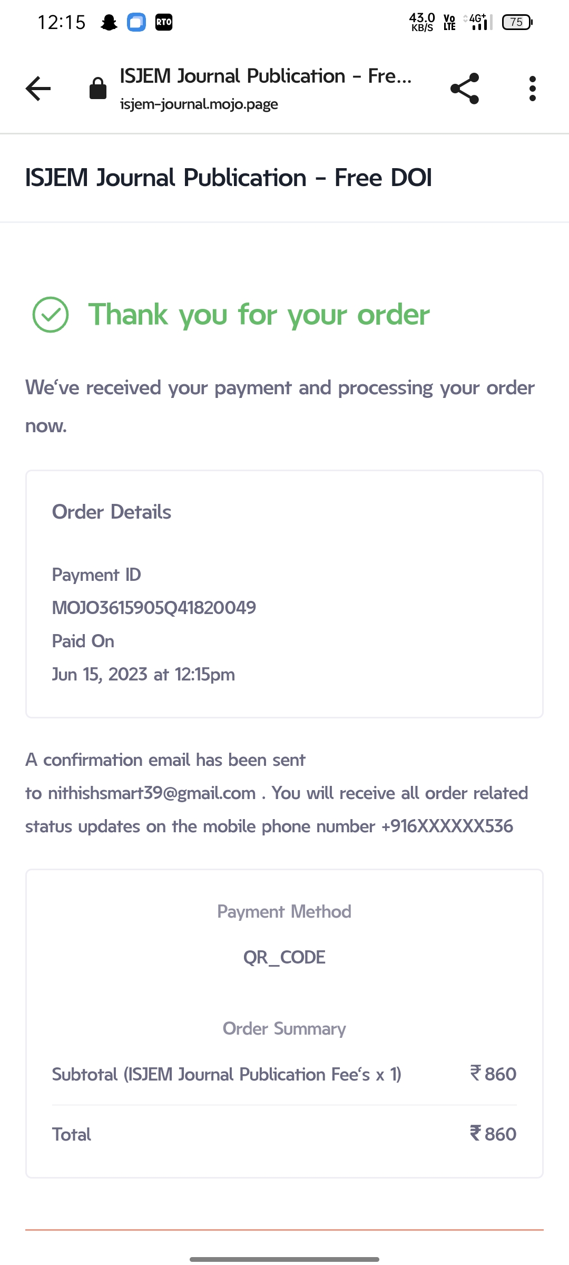Tap the clock time in status bar
Image resolution: width=569 pixels, height=1265 pixels.
point(62,22)
